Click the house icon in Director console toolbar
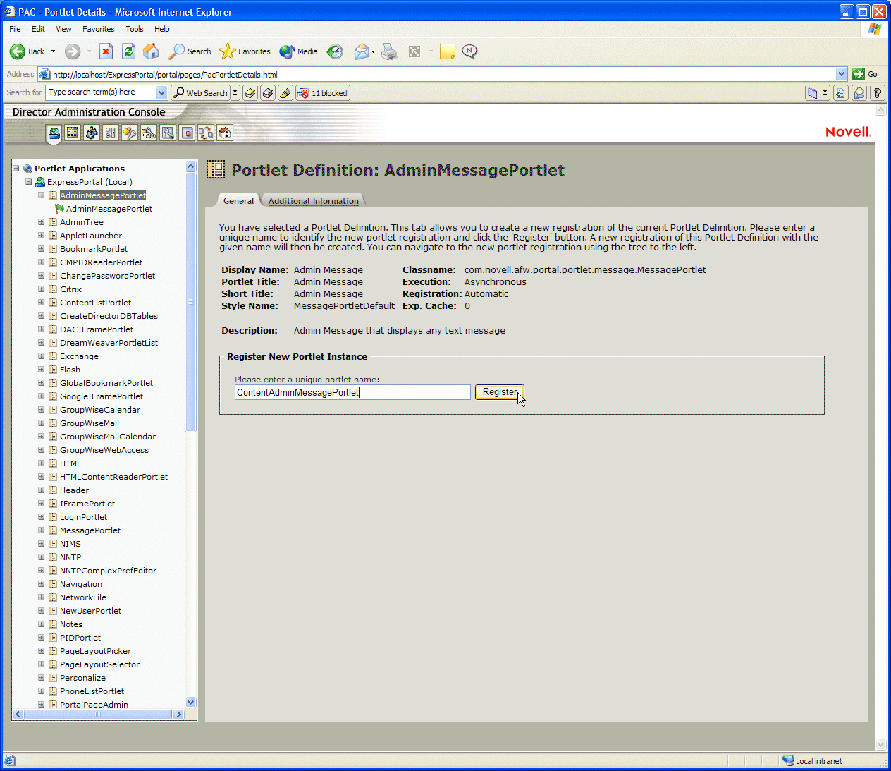The image size is (891, 771). point(224,133)
